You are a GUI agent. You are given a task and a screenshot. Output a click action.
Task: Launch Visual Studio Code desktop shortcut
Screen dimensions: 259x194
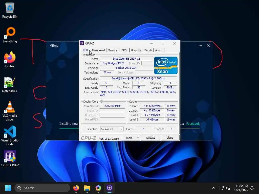[10, 136]
